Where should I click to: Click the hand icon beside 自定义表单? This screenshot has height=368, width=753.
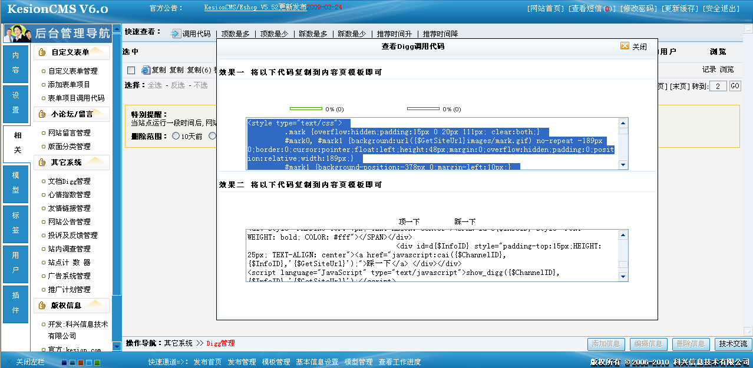tap(42, 52)
